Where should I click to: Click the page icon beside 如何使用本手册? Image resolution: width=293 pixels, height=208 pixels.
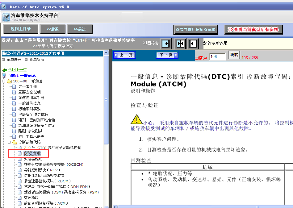14,98
